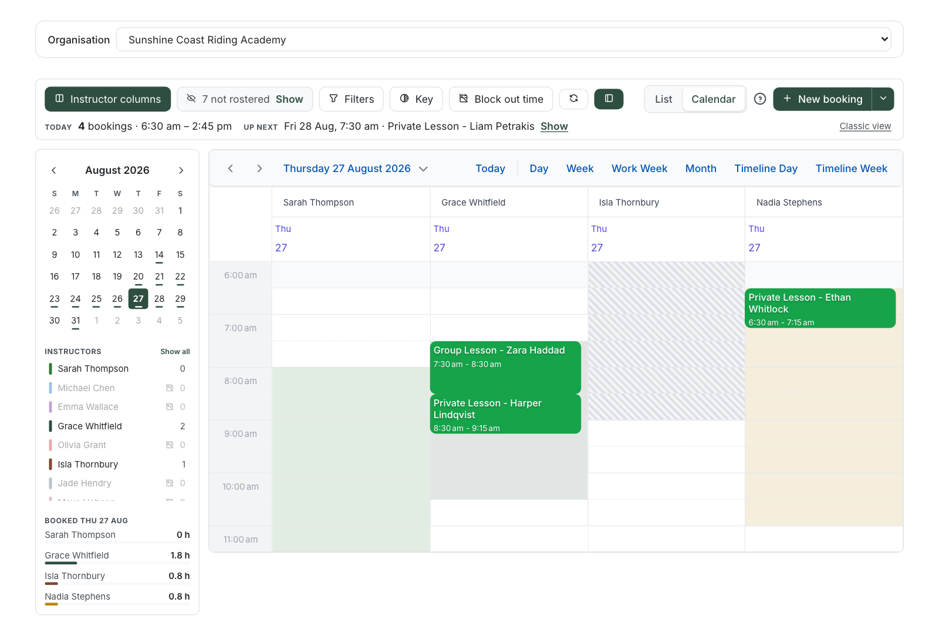Select the Day view tab
The width and height of the screenshot is (939, 636).
pos(539,169)
